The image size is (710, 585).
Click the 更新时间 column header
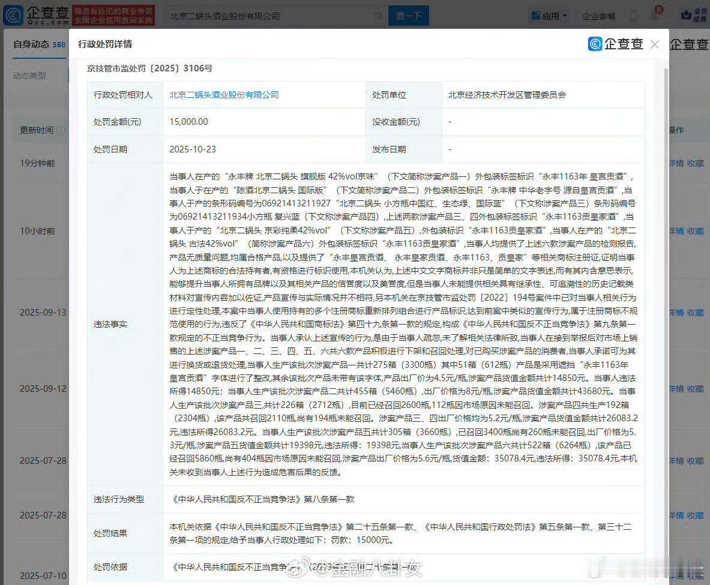click(x=36, y=130)
